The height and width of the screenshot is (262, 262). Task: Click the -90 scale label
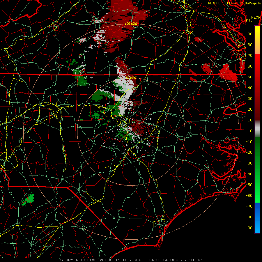(x=249, y=228)
